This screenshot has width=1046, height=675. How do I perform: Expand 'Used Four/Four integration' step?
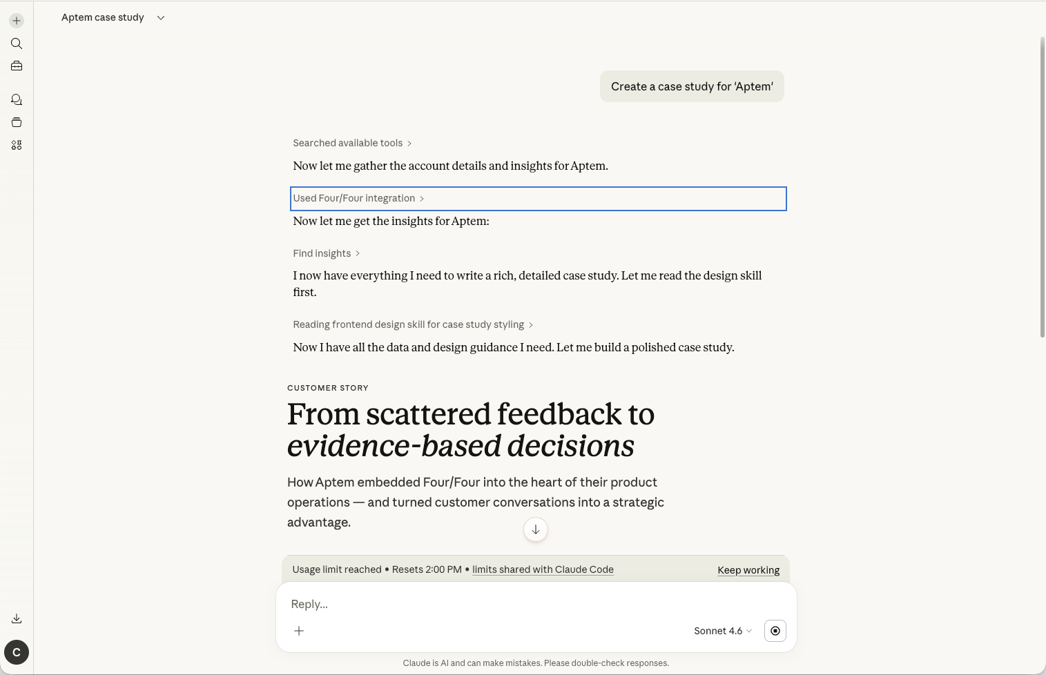[x=358, y=198]
